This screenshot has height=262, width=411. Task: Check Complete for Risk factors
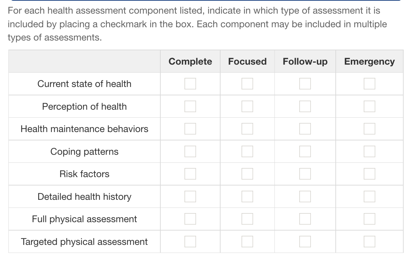190,174
